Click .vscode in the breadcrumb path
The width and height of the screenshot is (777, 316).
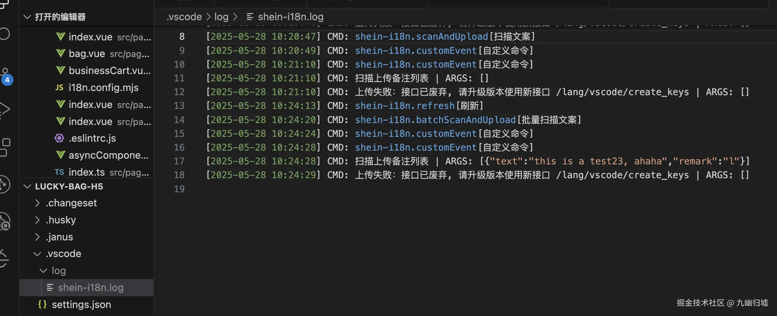(184, 17)
